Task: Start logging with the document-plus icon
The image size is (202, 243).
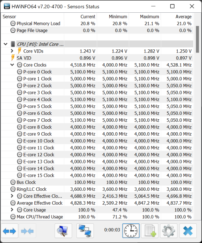Action: [150, 231]
